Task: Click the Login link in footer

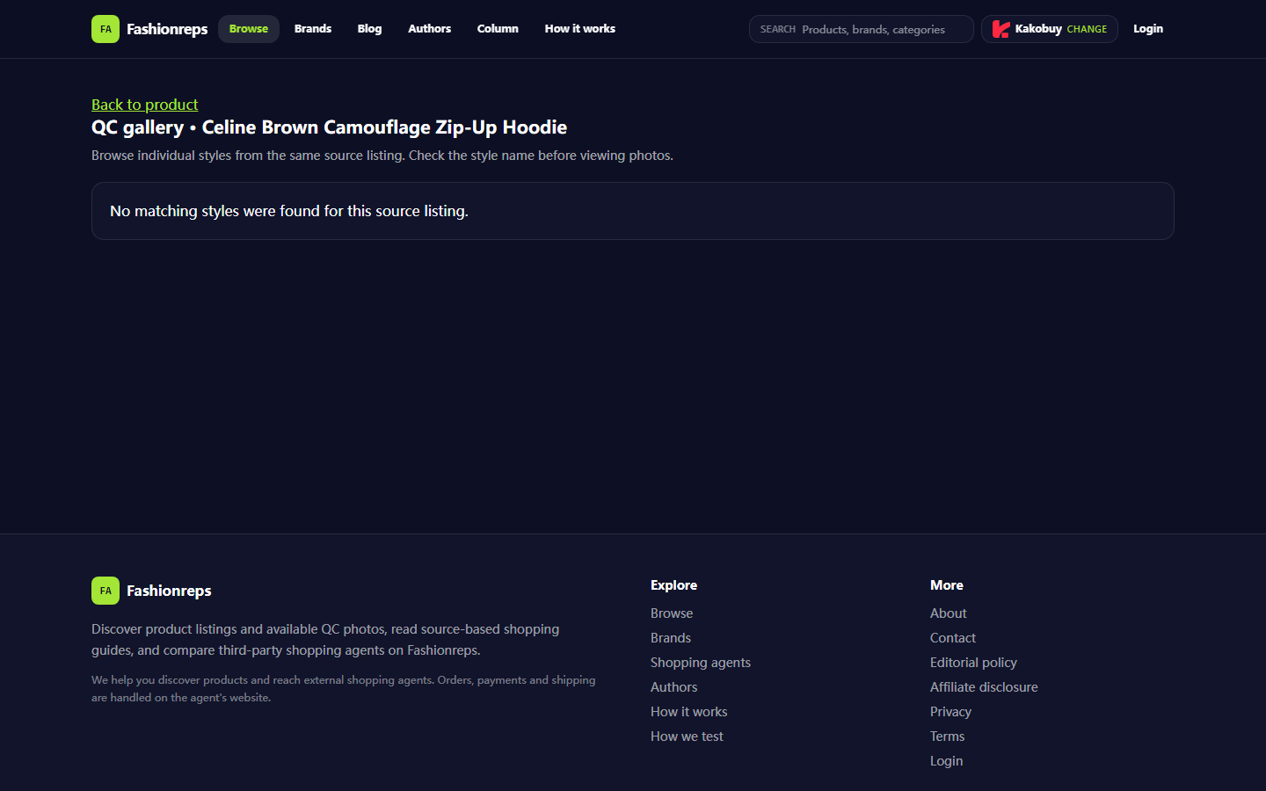Action: click(946, 761)
